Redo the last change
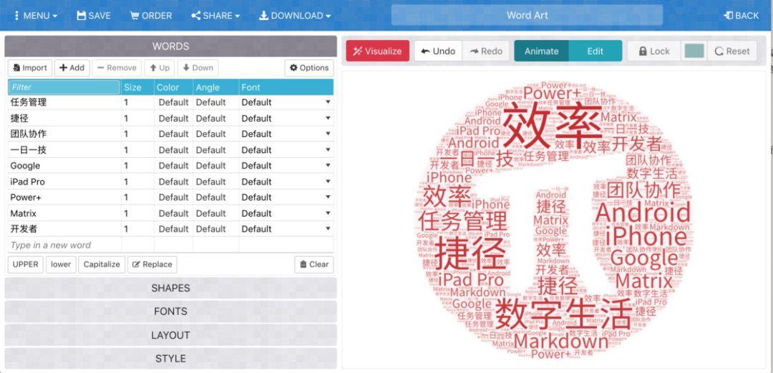 tap(485, 51)
